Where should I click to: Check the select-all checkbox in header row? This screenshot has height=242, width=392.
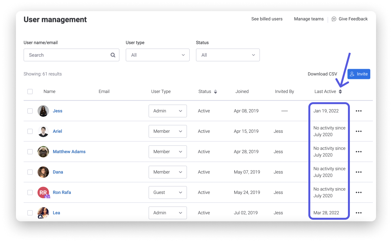coord(30,91)
